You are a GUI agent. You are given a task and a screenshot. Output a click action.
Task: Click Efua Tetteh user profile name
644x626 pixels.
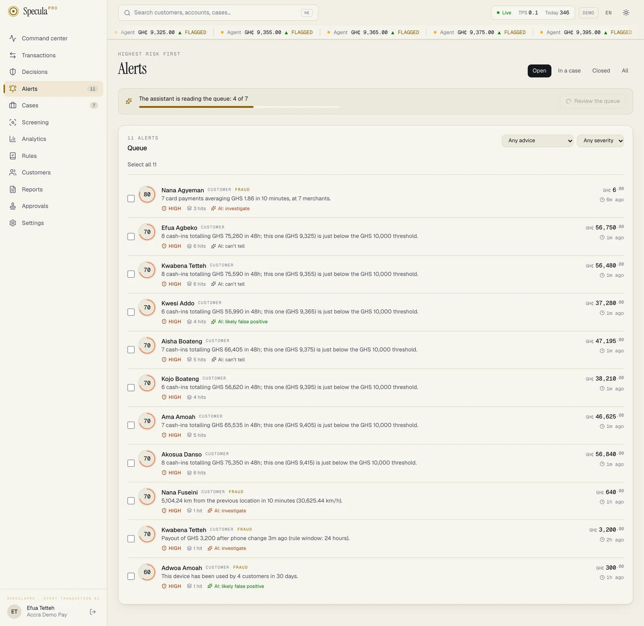click(x=41, y=608)
